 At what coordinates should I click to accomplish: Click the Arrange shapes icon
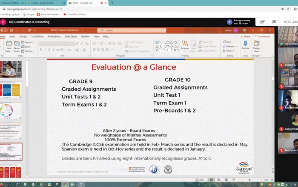pyautogui.click(x=184, y=45)
